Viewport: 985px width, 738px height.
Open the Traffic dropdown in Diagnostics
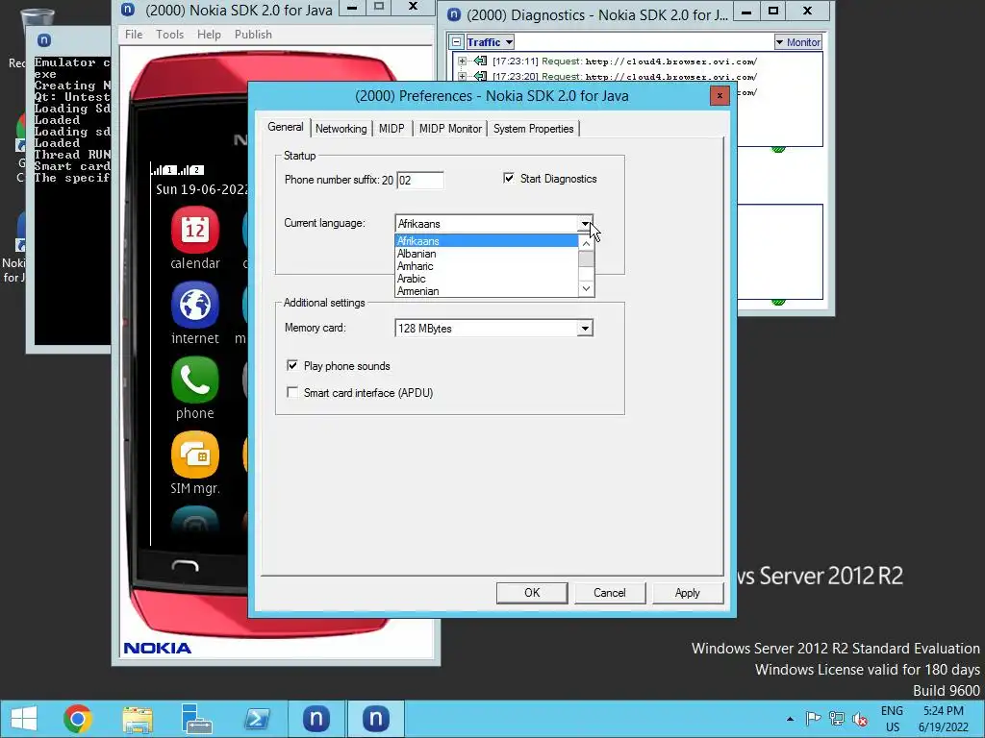490,42
